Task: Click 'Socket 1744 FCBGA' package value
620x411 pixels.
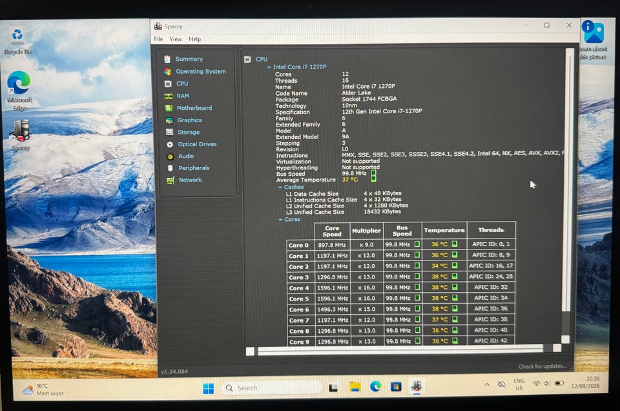Action: coord(369,98)
